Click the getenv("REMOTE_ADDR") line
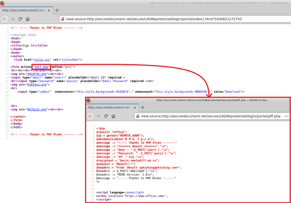Screen dimensions: 291x203 [x=120, y=136]
